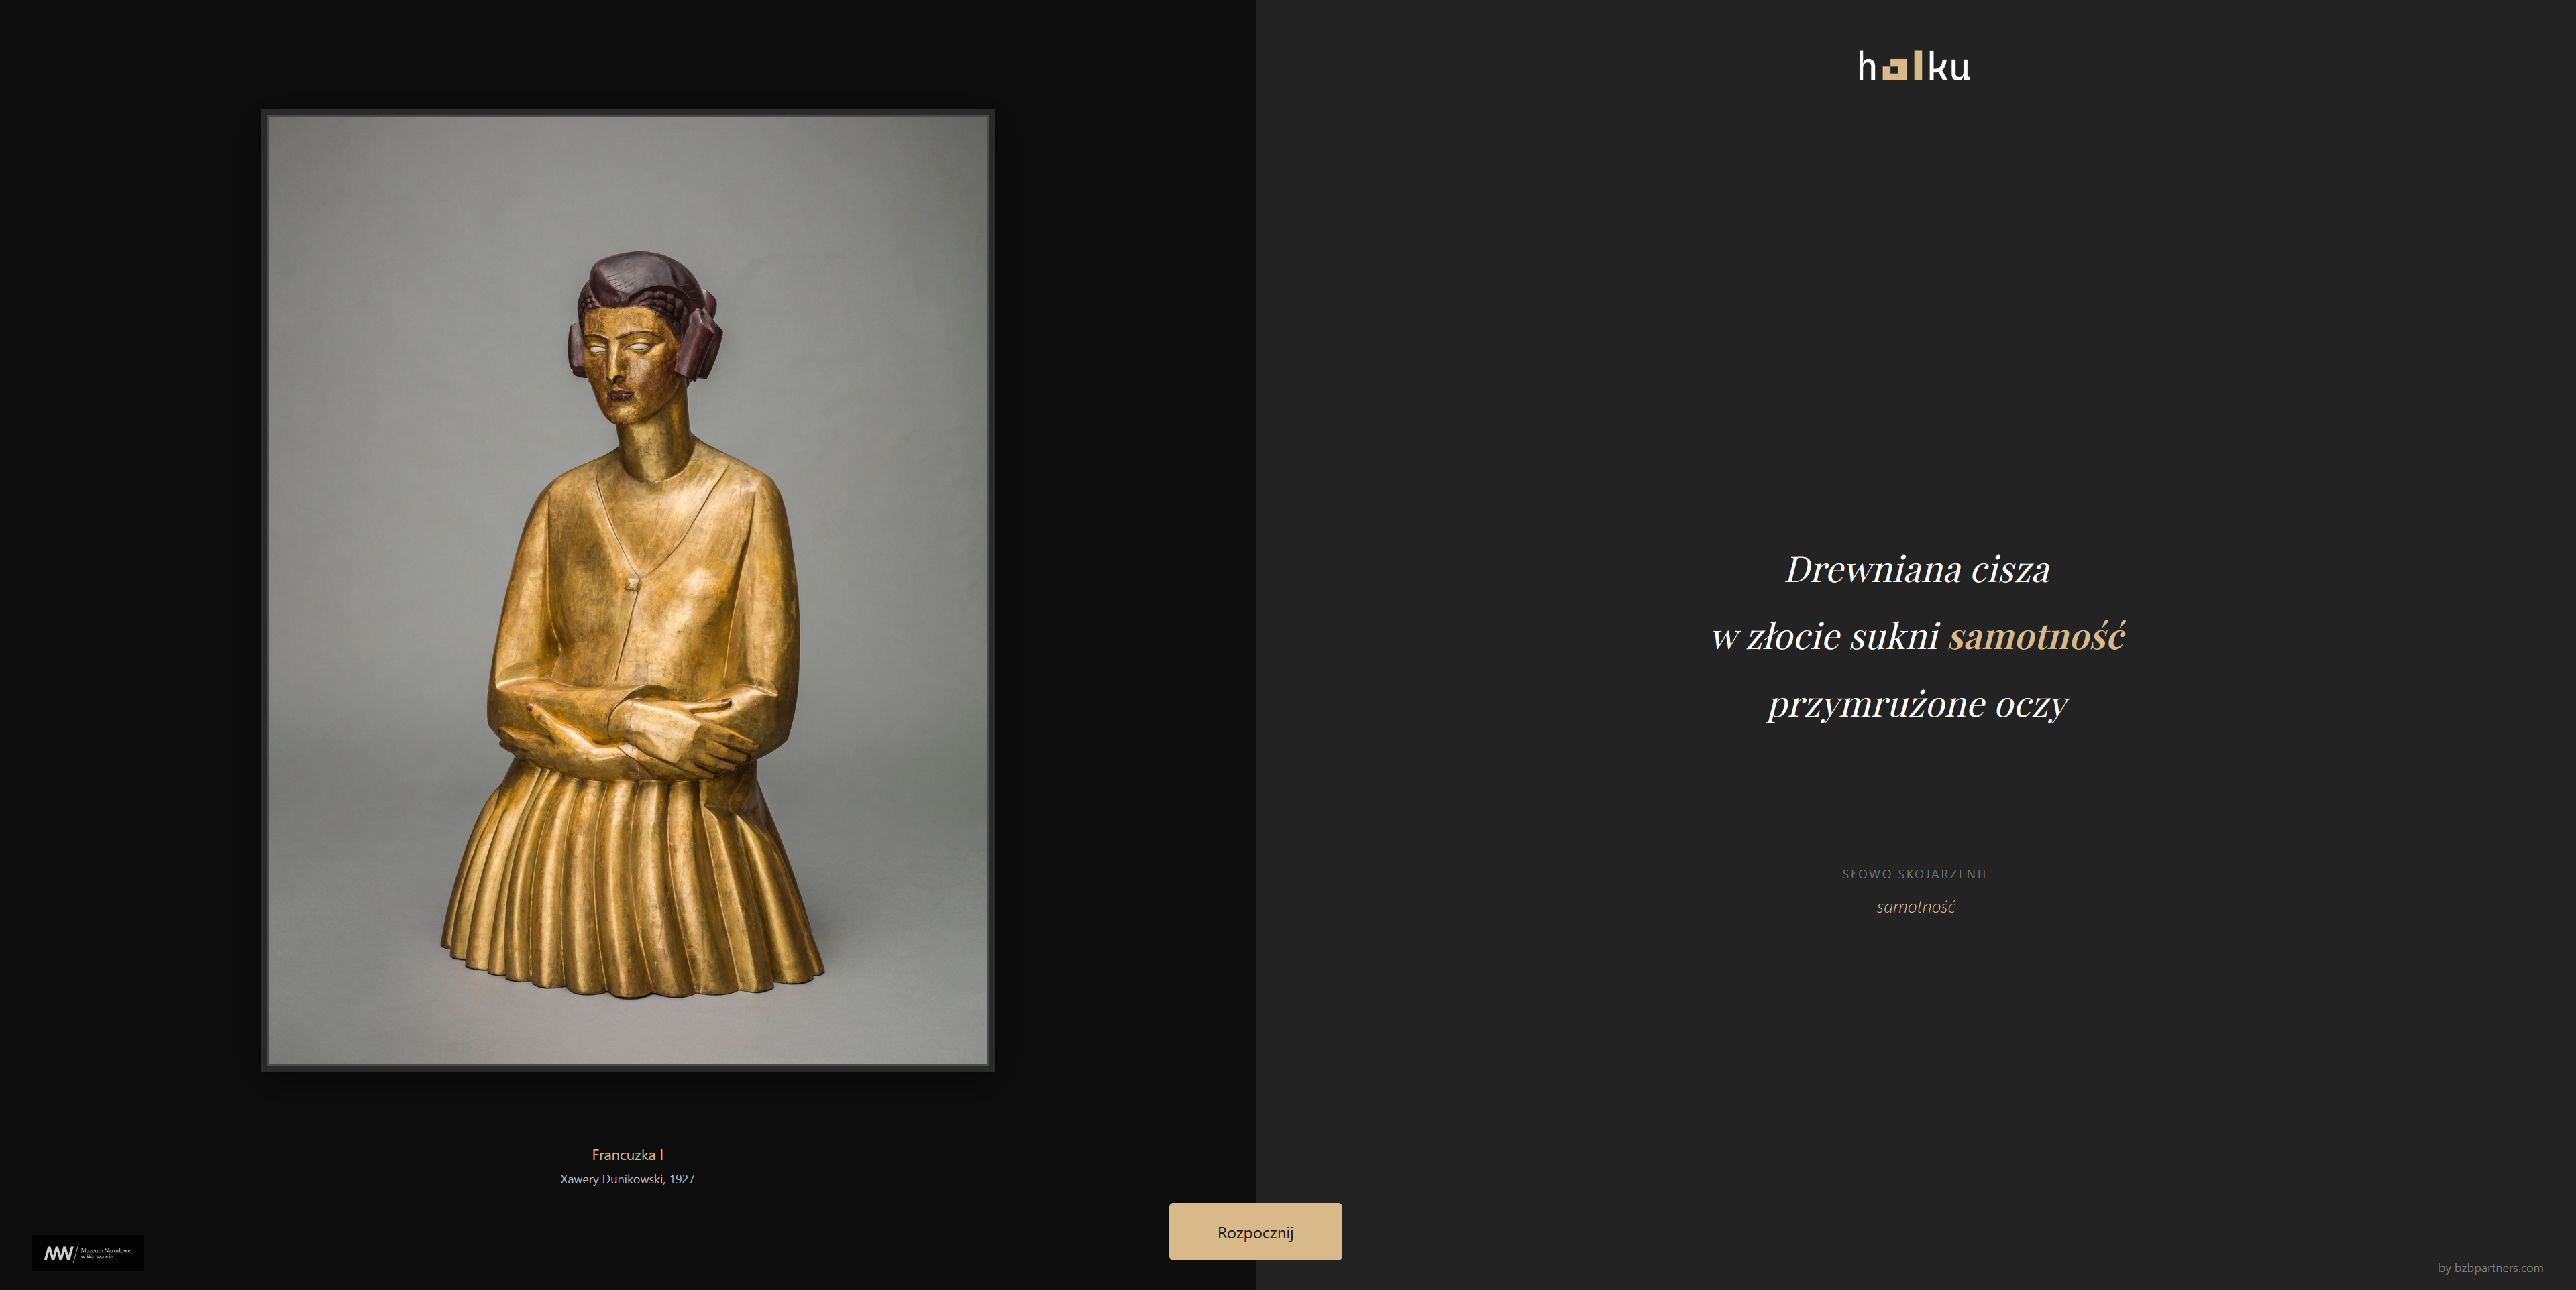Click the Rozpocznij button
Viewport: 2576px width, 1290px height.
tap(1255, 1232)
